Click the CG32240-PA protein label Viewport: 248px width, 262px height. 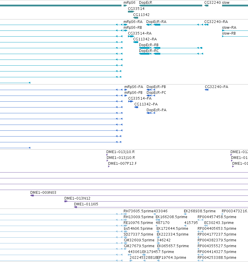pyautogui.click(x=217, y=87)
